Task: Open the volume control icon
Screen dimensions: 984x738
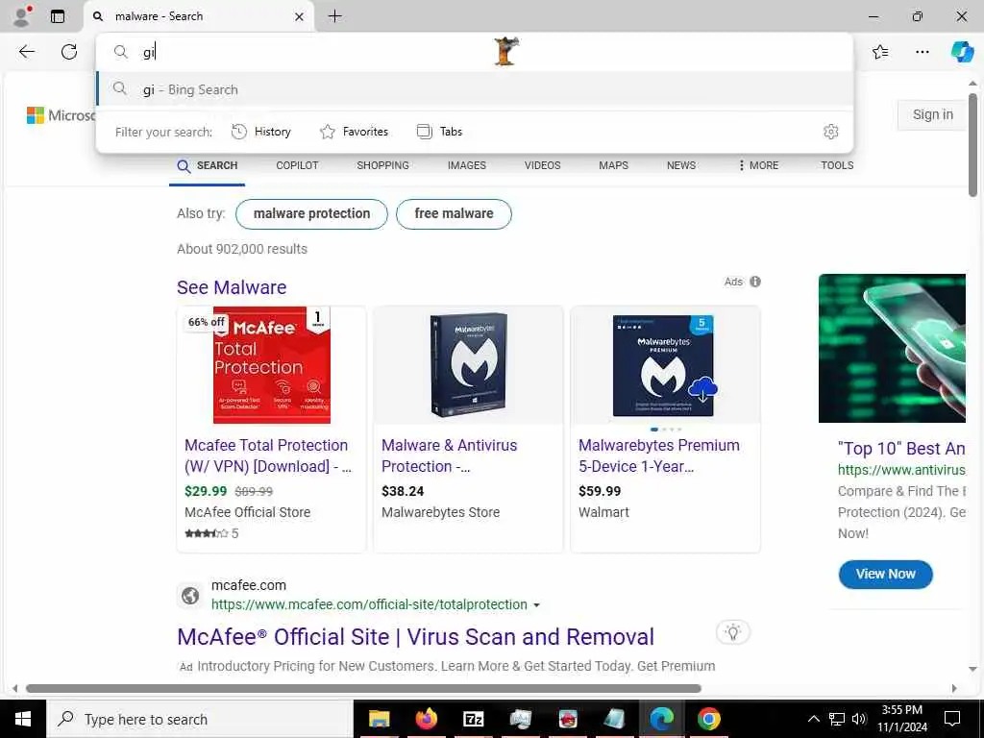Action: [x=859, y=719]
